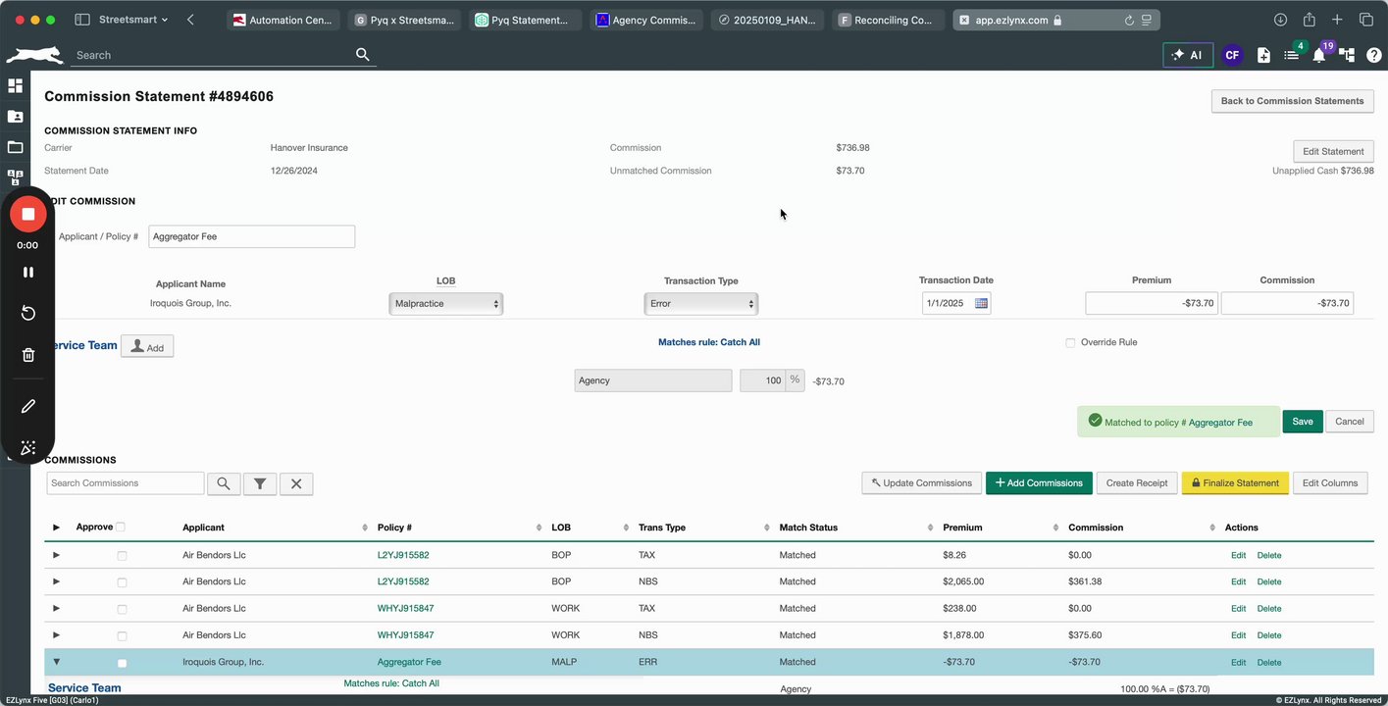Open the LOB Malpractice dropdown
This screenshot has width=1388, height=706.
(x=446, y=304)
